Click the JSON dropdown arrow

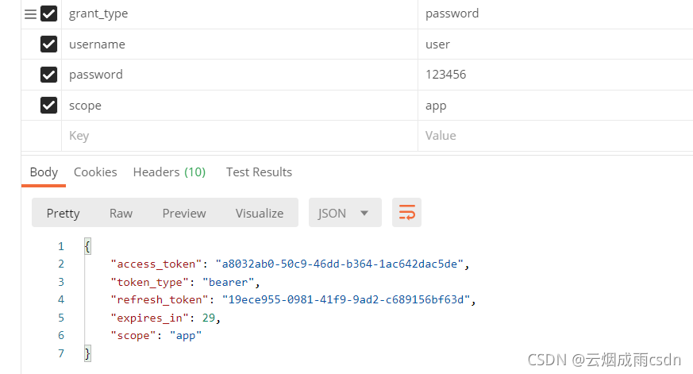364,213
